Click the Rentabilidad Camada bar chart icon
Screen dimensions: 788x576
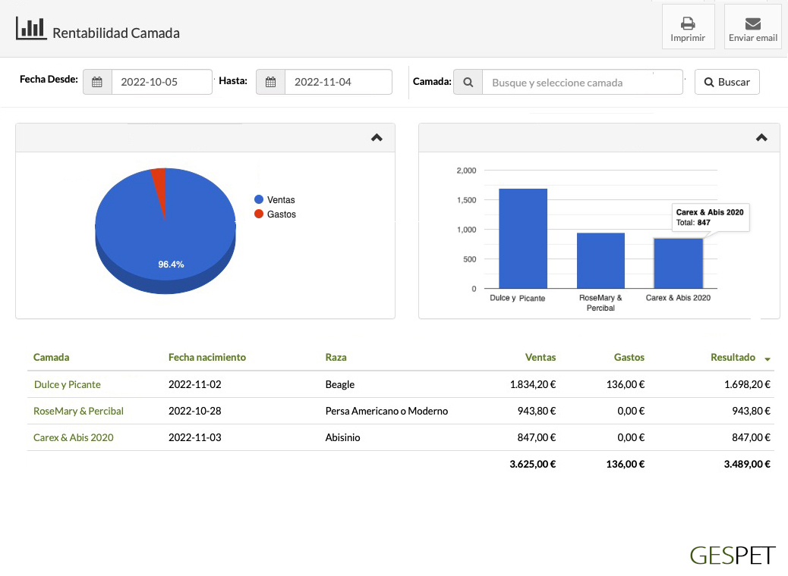(30, 29)
